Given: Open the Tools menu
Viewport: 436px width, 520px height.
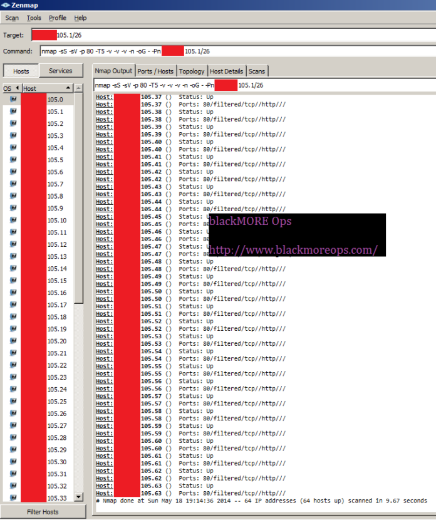Looking at the screenshot, I should [x=34, y=18].
